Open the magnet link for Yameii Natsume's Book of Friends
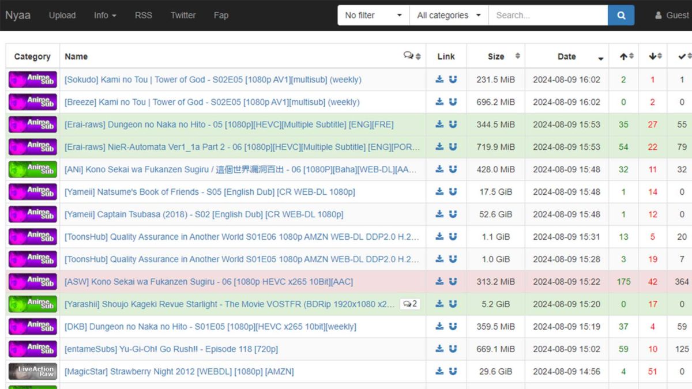This screenshot has height=389, width=692. 453,192
